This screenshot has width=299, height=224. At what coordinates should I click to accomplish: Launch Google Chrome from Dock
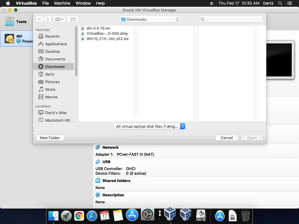point(79,216)
